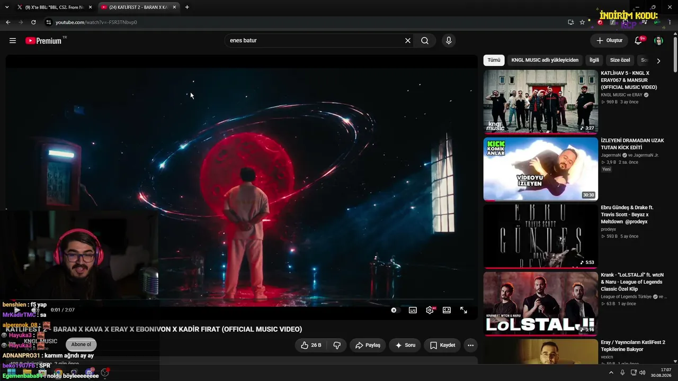This screenshot has height=381, width=678.
Task: Open the account avatar menu
Action: [x=658, y=41]
